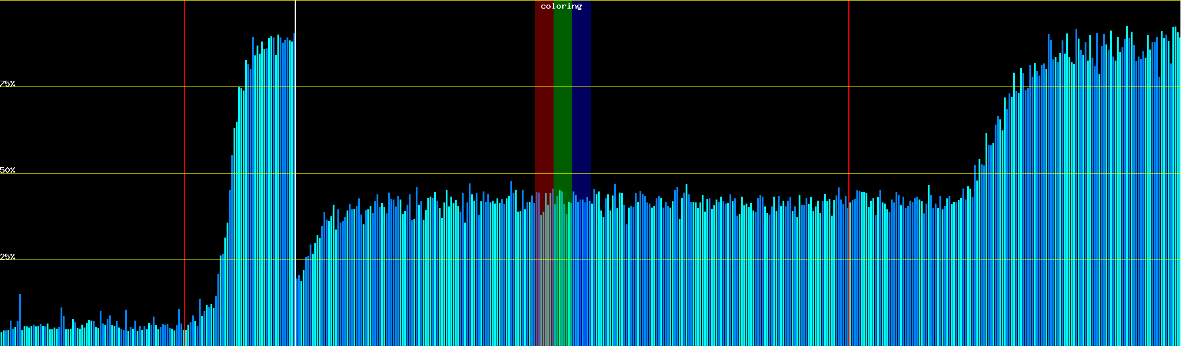
Task: Click the leftmost bar in the chart
Action: click(x=2, y=339)
